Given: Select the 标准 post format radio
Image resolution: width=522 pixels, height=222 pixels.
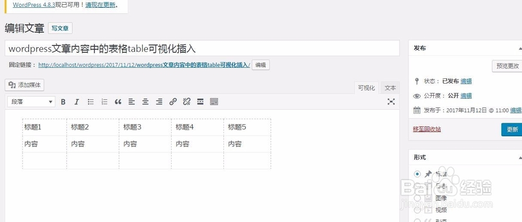Looking at the screenshot, I should click(x=418, y=173).
